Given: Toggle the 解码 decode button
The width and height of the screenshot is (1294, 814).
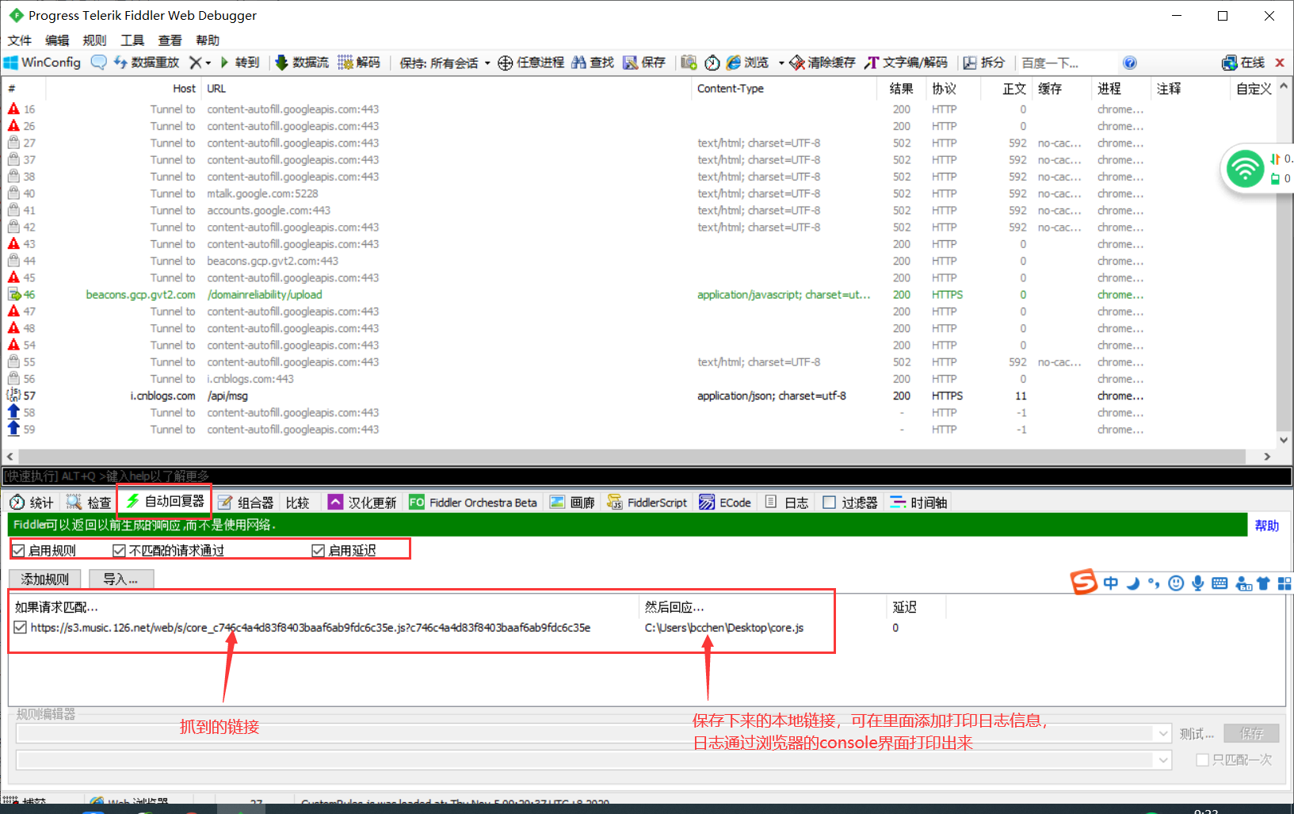Looking at the screenshot, I should (359, 63).
